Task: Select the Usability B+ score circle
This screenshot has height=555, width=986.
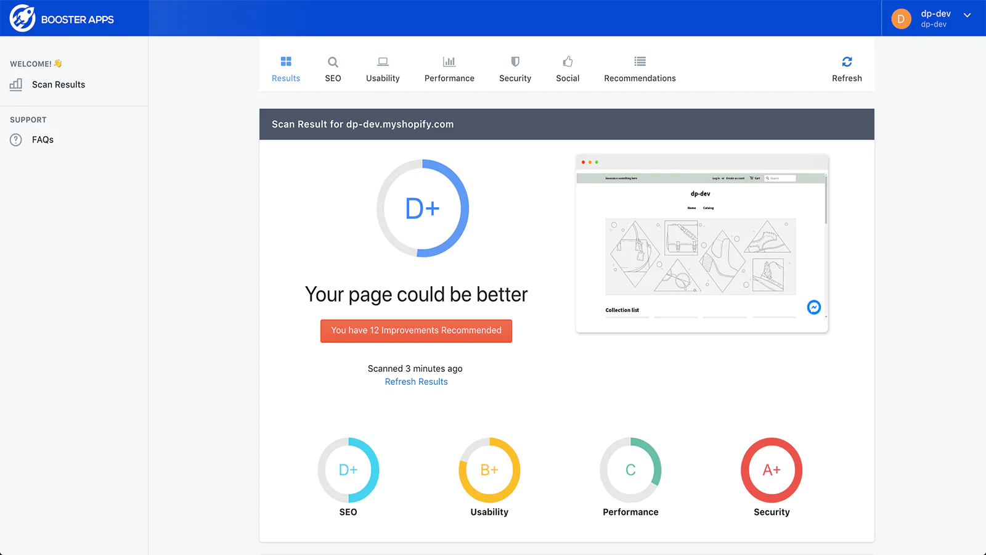Action: click(489, 470)
